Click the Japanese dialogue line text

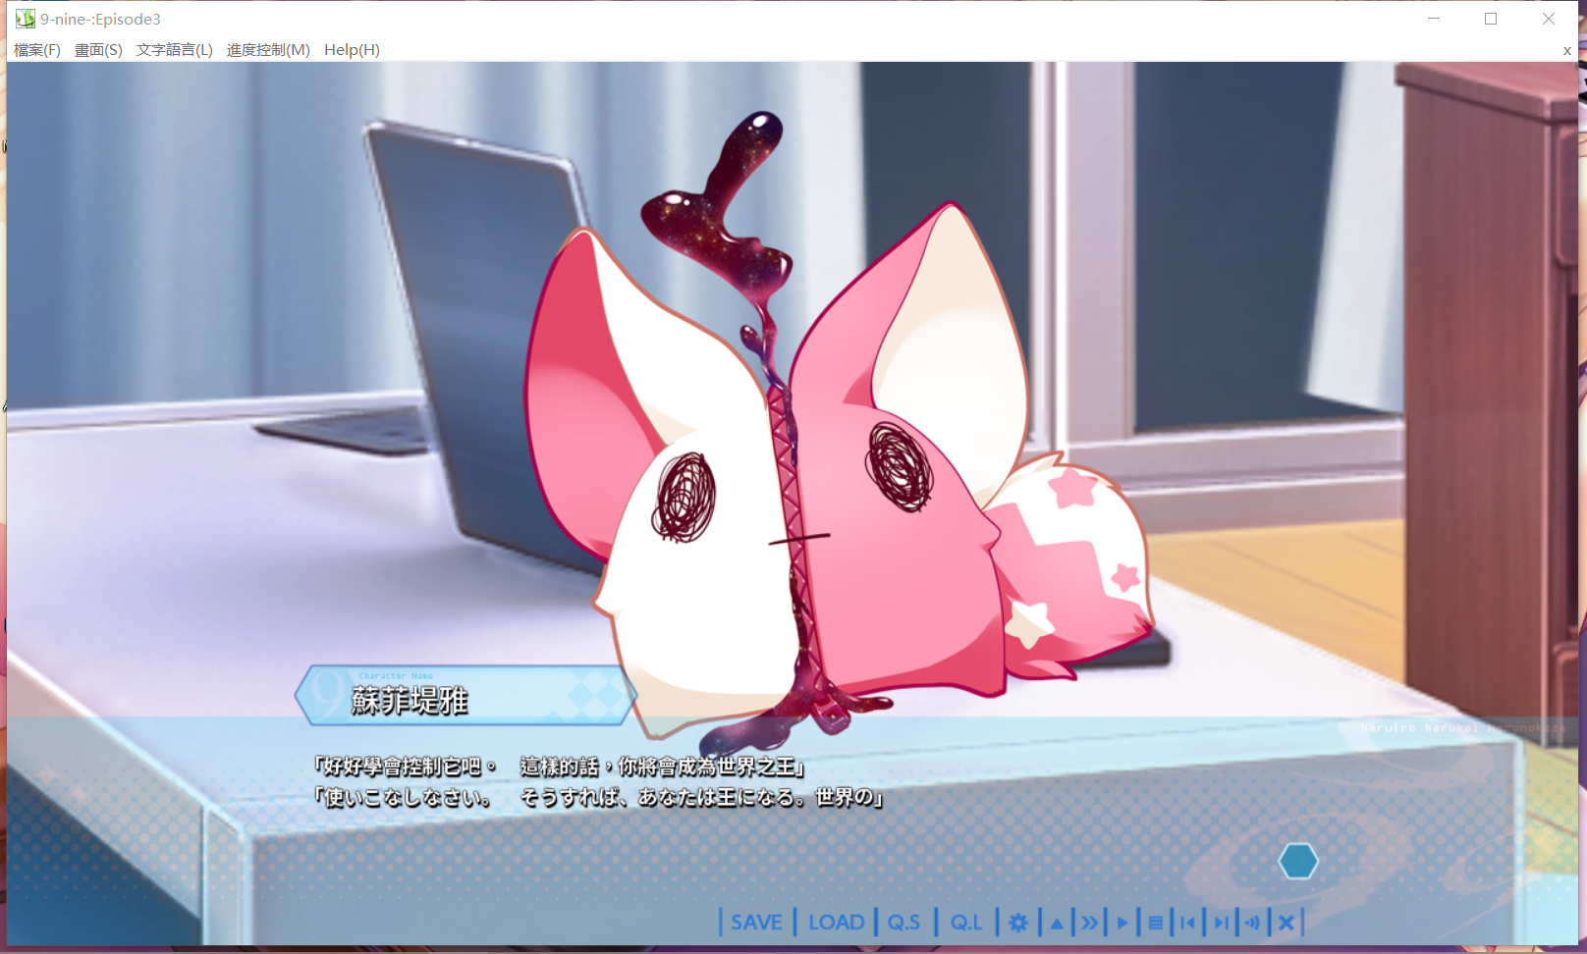click(x=599, y=797)
